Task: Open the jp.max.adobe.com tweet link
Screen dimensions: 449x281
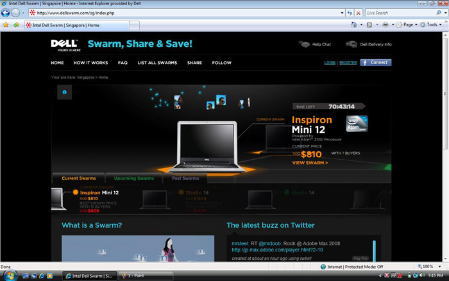Action: click(277, 250)
